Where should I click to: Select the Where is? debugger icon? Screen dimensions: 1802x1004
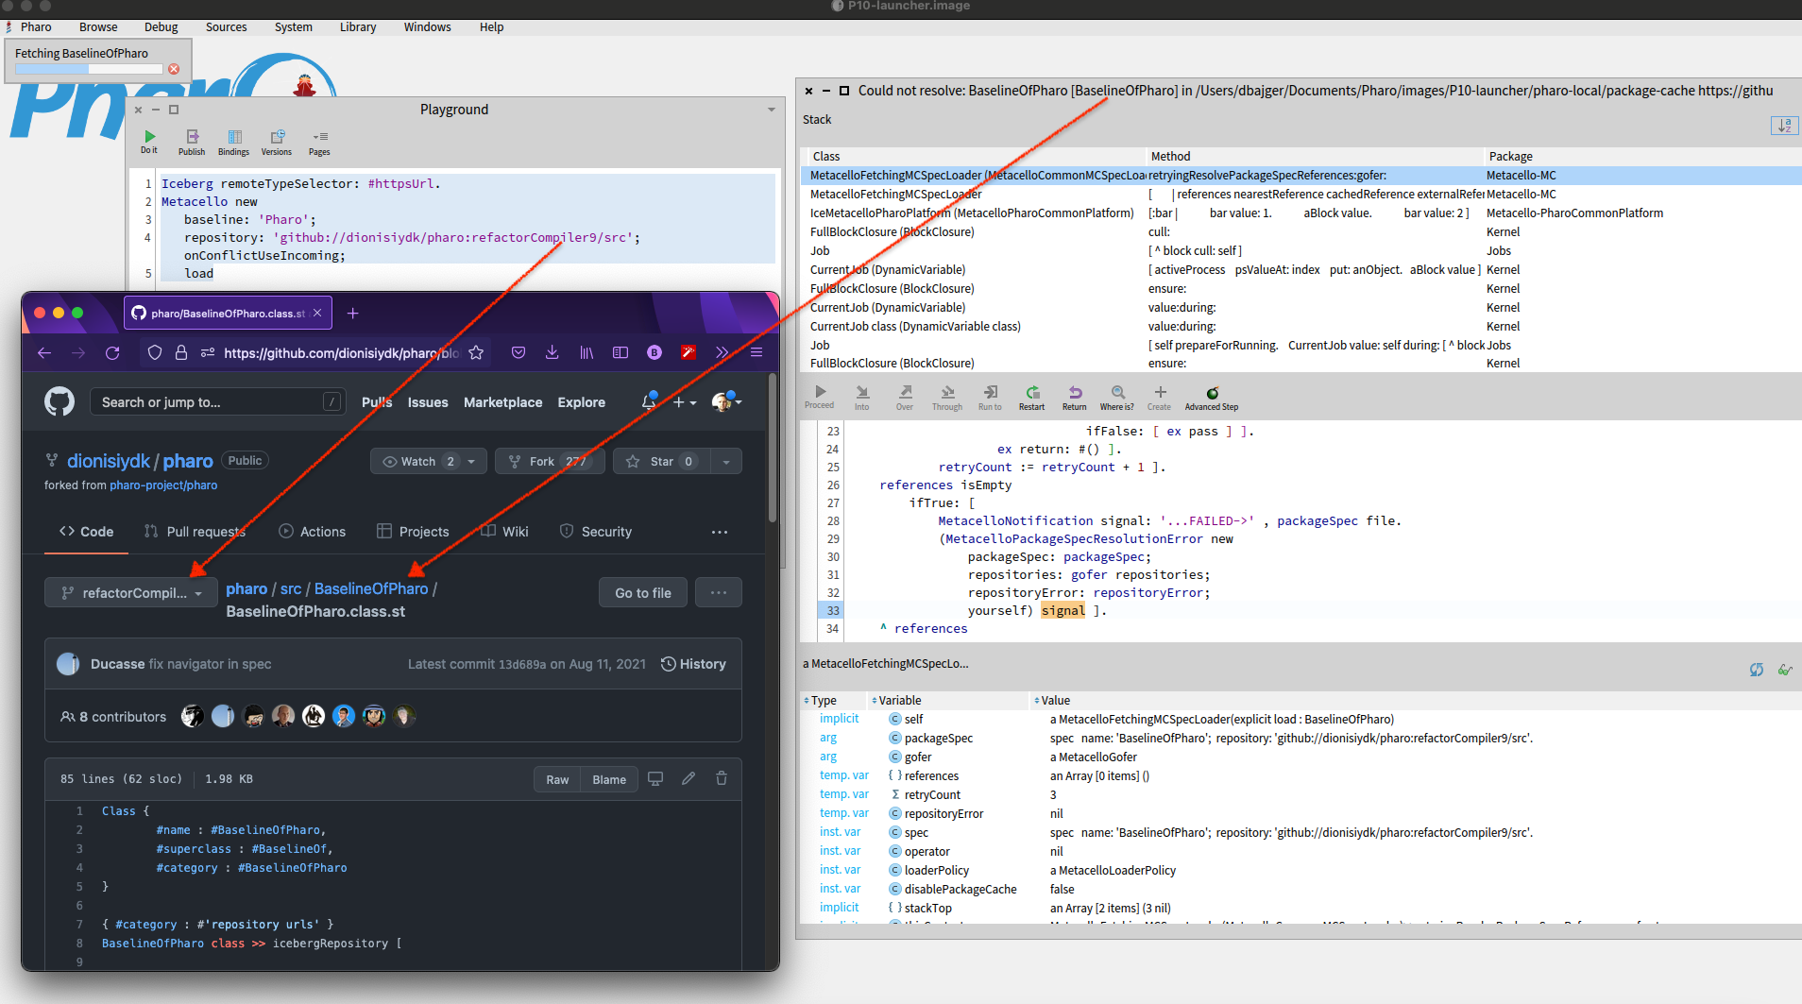click(x=1118, y=394)
